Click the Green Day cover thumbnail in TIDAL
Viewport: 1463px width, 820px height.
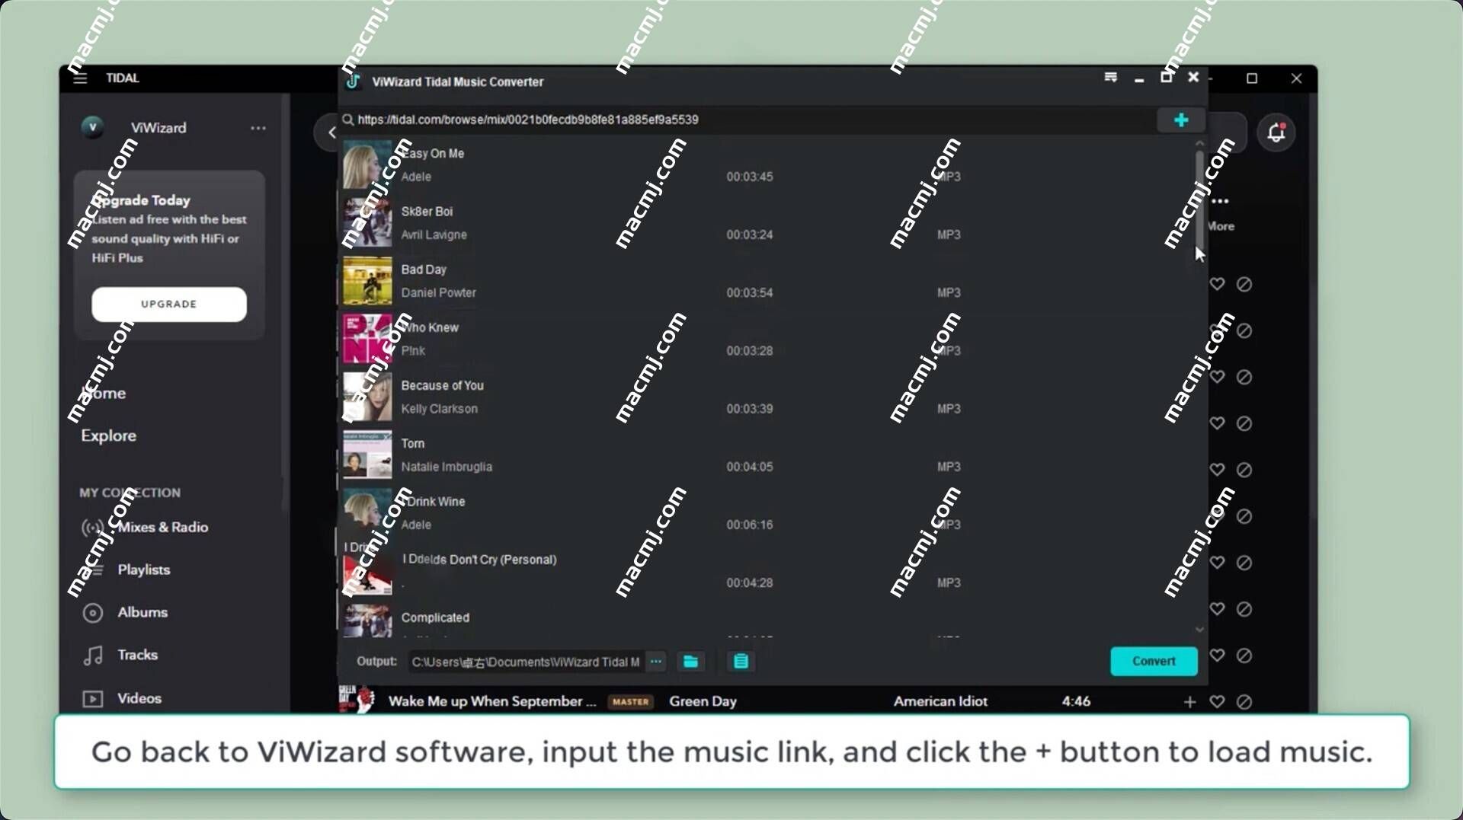(x=357, y=699)
